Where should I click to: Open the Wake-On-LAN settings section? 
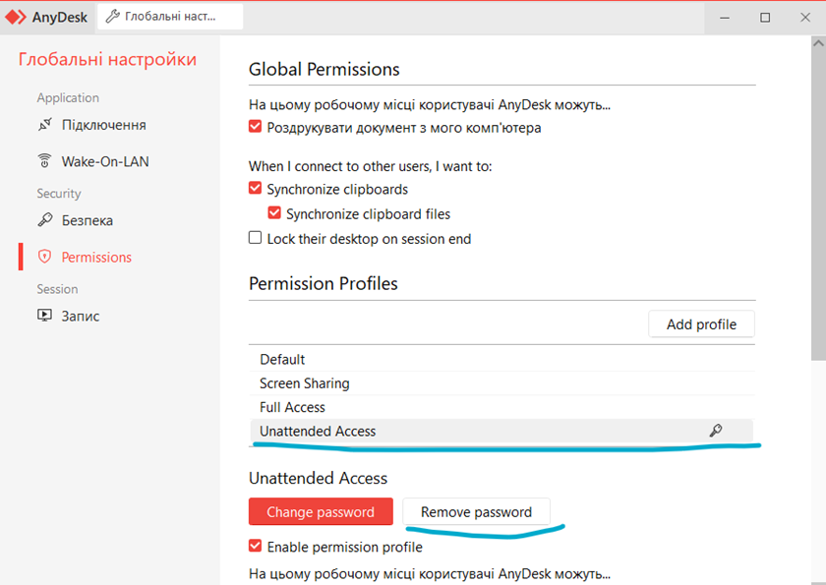[105, 161]
